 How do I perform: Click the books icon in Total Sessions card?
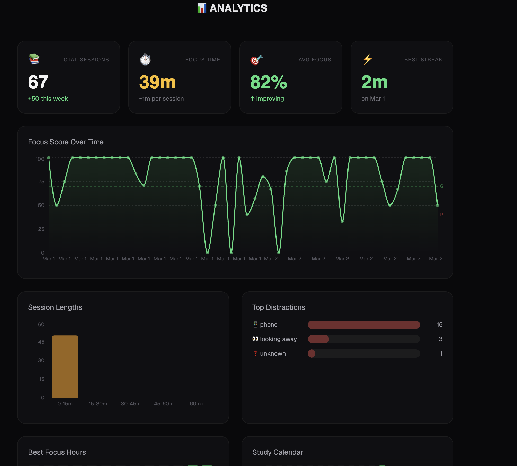click(x=34, y=59)
